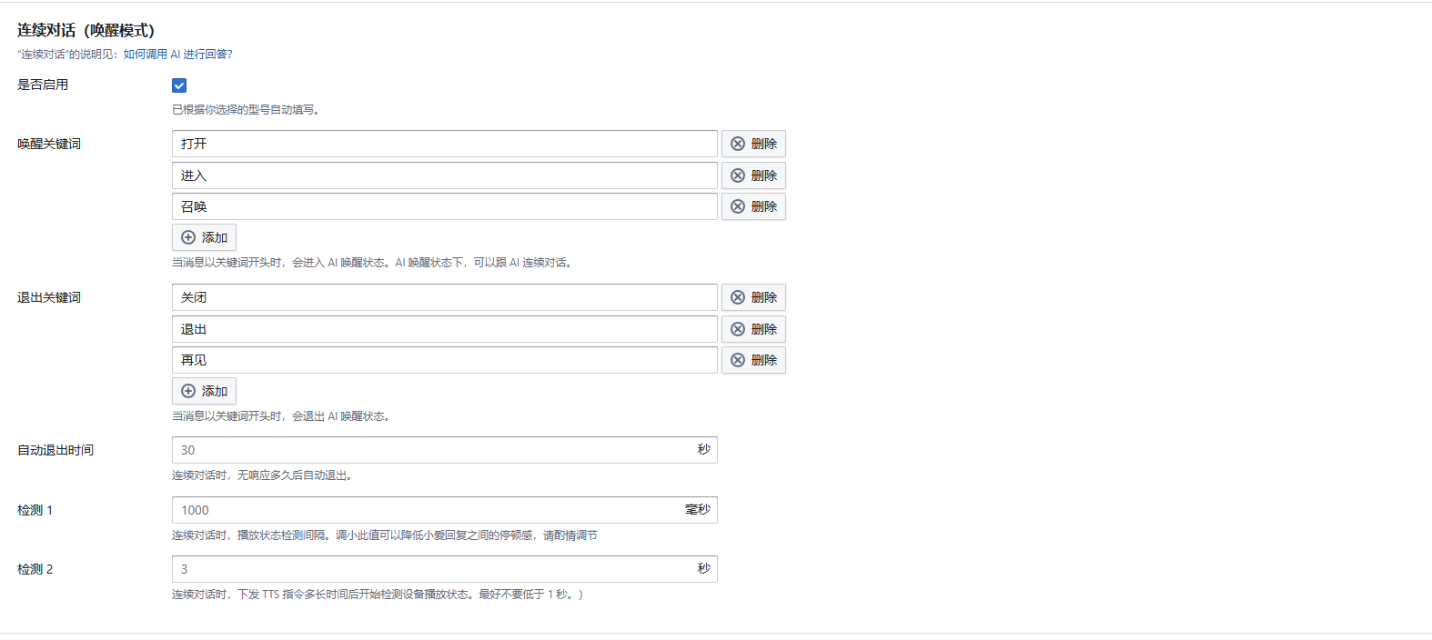The height and width of the screenshot is (640, 1432).
Task: Uncheck the 是否启用 checkbox
Action: coord(179,85)
